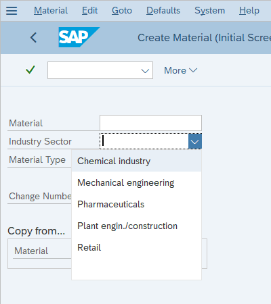This screenshot has height=304, width=271.
Task: Open the Help menu
Action: coord(249,10)
